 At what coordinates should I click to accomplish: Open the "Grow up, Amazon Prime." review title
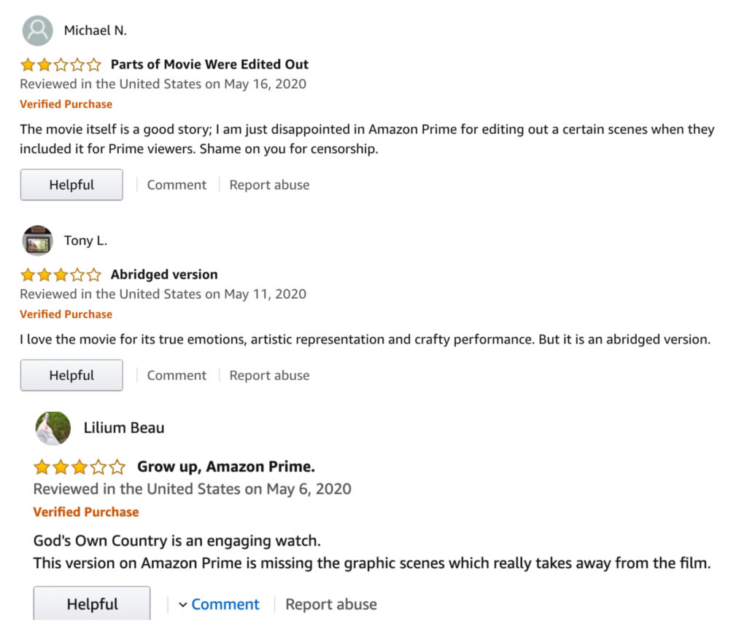(x=226, y=467)
